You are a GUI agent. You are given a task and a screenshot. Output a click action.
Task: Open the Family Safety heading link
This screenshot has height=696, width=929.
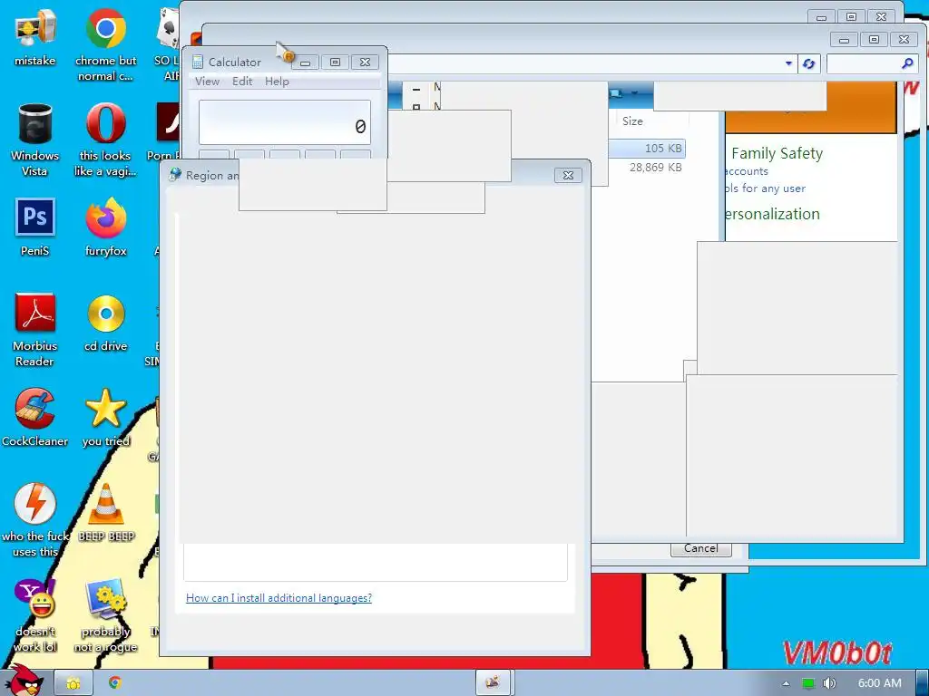(777, 153)
